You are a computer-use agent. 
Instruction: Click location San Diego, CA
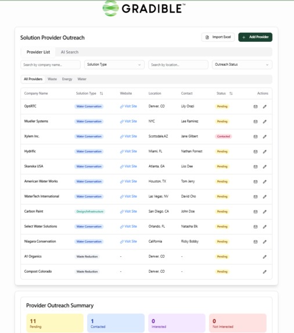159,212
